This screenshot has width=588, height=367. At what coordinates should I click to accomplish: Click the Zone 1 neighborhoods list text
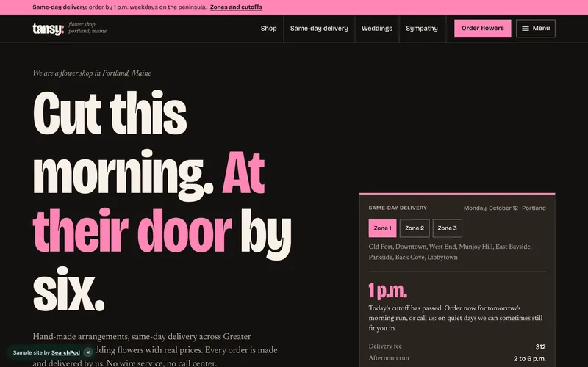pos(450,252)
